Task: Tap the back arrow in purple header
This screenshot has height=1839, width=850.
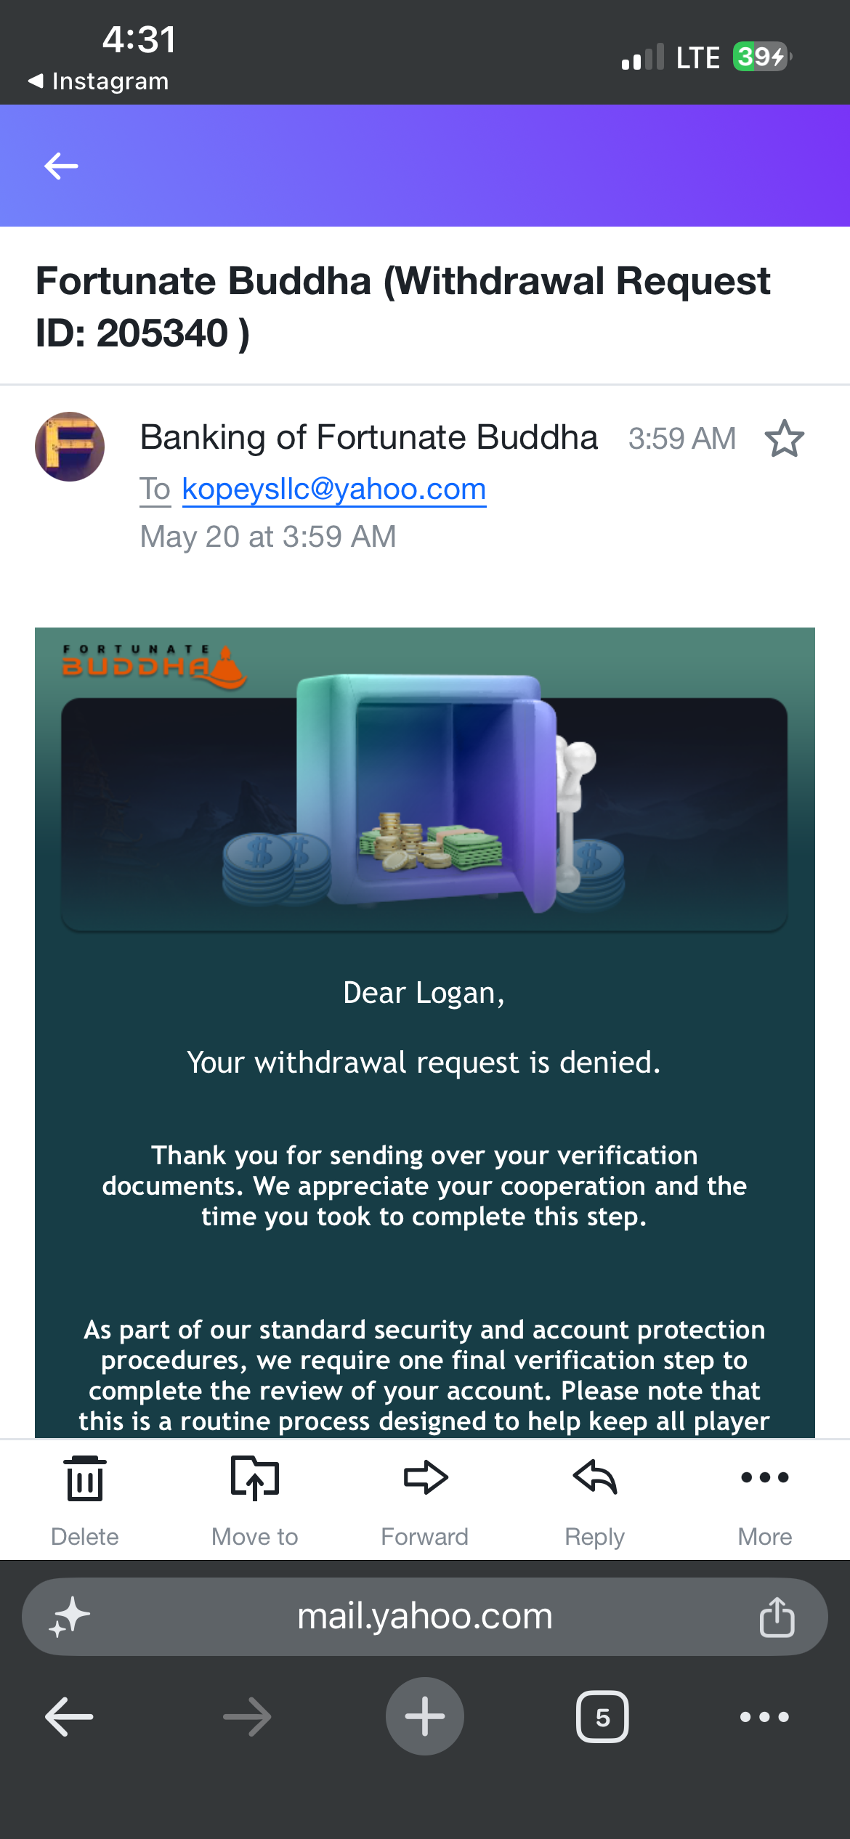Action: (x=61, y=166)
